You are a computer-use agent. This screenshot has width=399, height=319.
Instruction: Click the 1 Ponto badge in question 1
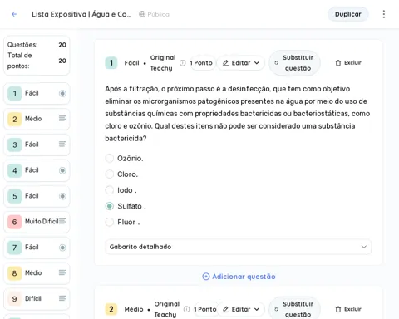[201, 63]
